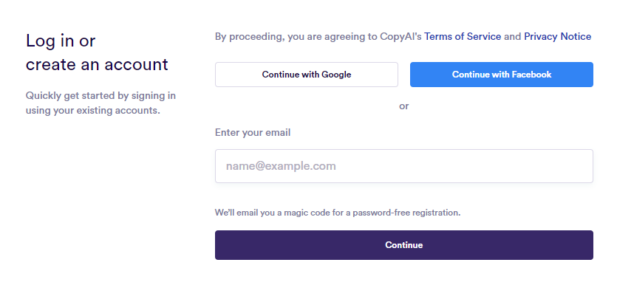Click the "using your existing accounts" line

93,111
